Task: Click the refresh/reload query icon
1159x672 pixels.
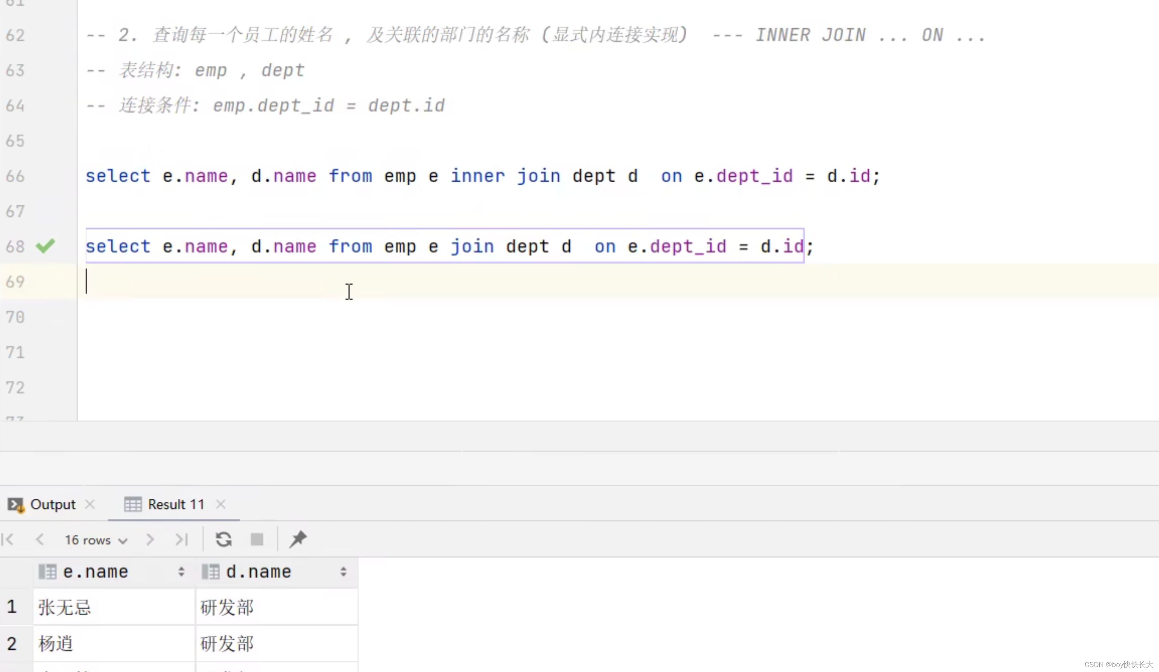Action: click(x=223, y=539)
